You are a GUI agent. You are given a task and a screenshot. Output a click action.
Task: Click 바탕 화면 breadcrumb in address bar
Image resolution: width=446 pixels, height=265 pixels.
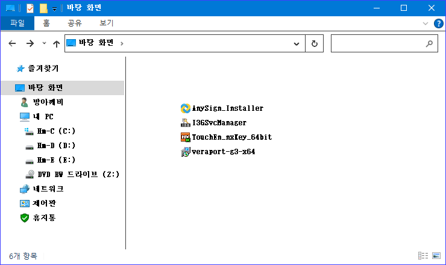tap(96, 43)
